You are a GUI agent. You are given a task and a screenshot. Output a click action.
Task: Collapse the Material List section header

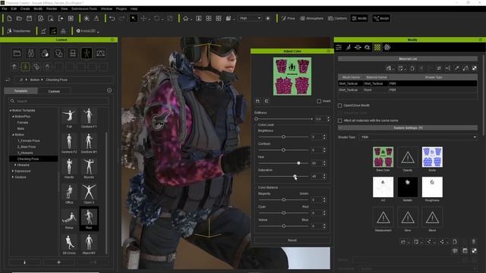coord(408,59)
